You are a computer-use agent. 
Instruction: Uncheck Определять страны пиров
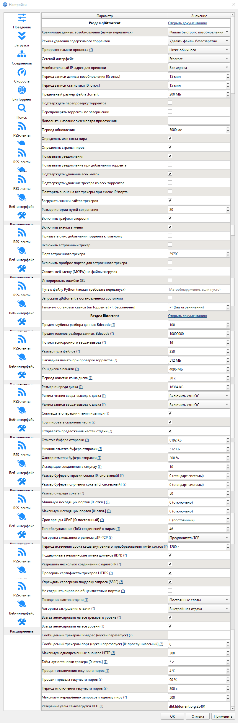170,147
